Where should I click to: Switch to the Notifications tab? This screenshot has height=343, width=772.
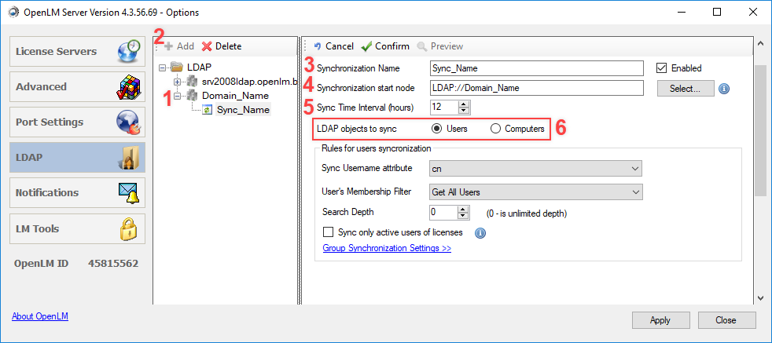coord(77,193)
